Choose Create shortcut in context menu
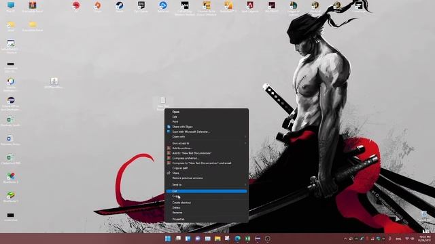The height and width of the screenshot is (244, 435). [207, 203]
